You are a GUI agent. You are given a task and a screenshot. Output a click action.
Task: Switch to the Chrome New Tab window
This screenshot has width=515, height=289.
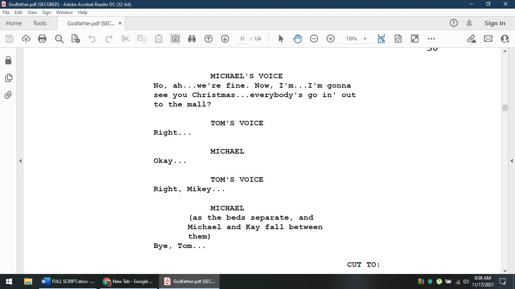tap(128, 281)
